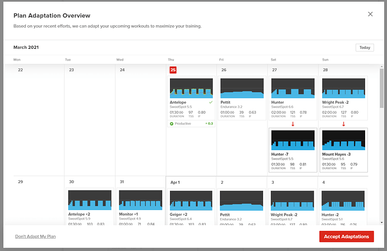Open original Hunter workout chart on March 27

pyautogui.click(x=293, y=89)
